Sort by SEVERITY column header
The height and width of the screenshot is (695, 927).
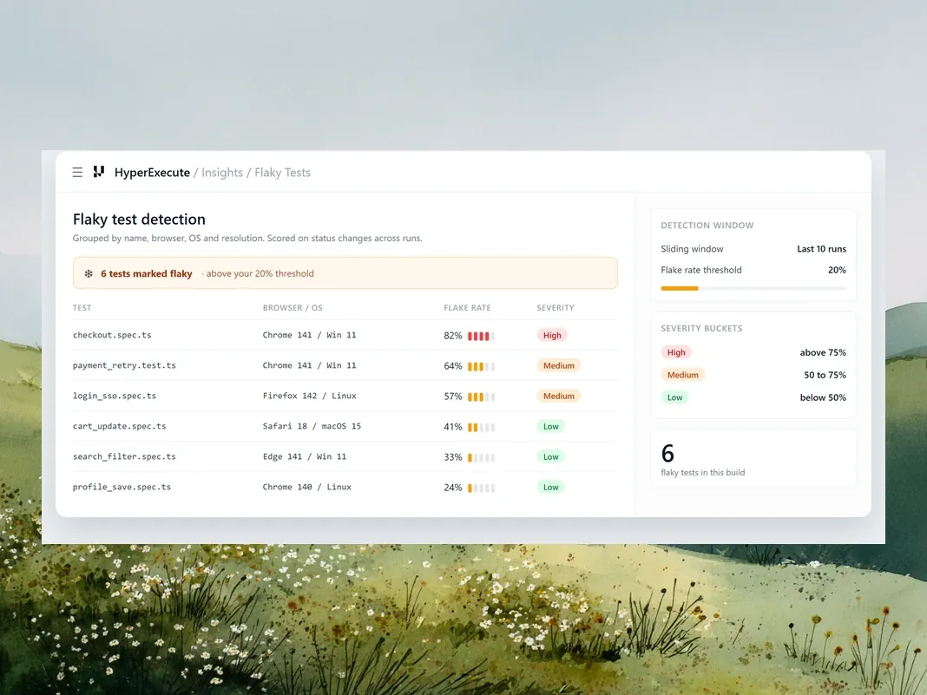pyautogui.click(x=556, y=308)
